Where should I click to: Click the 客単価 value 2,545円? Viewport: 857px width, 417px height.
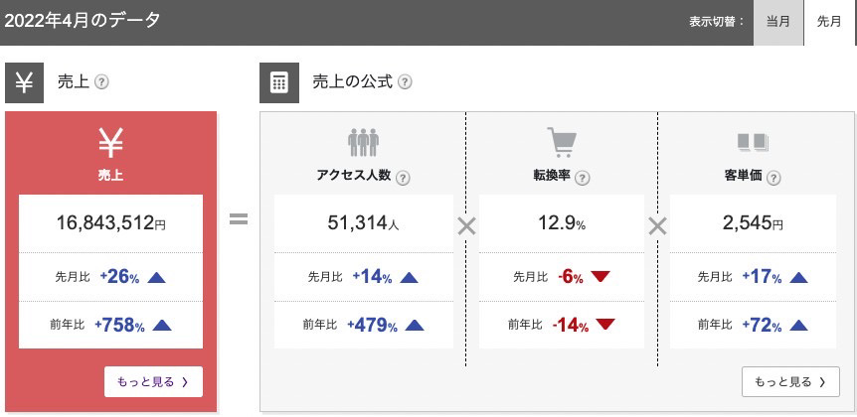753,223
